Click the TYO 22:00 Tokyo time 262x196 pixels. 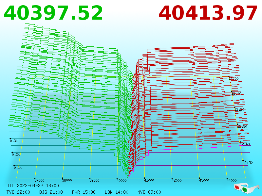pyautogui.click(x=18, y=192)
